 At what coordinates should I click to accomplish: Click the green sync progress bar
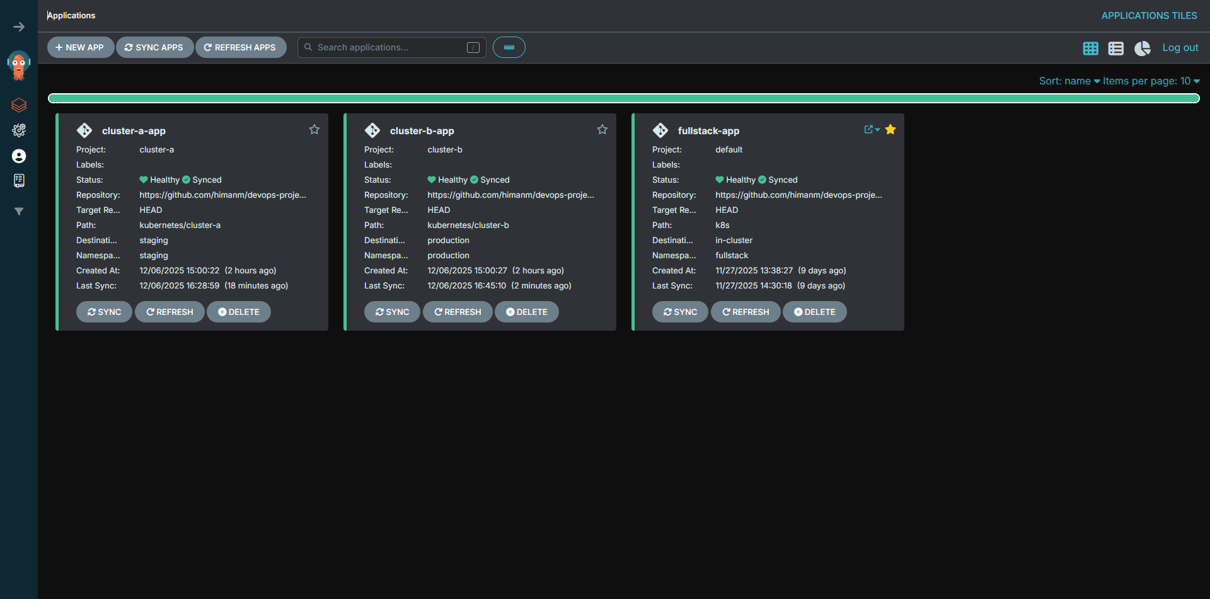pos(624,98)
